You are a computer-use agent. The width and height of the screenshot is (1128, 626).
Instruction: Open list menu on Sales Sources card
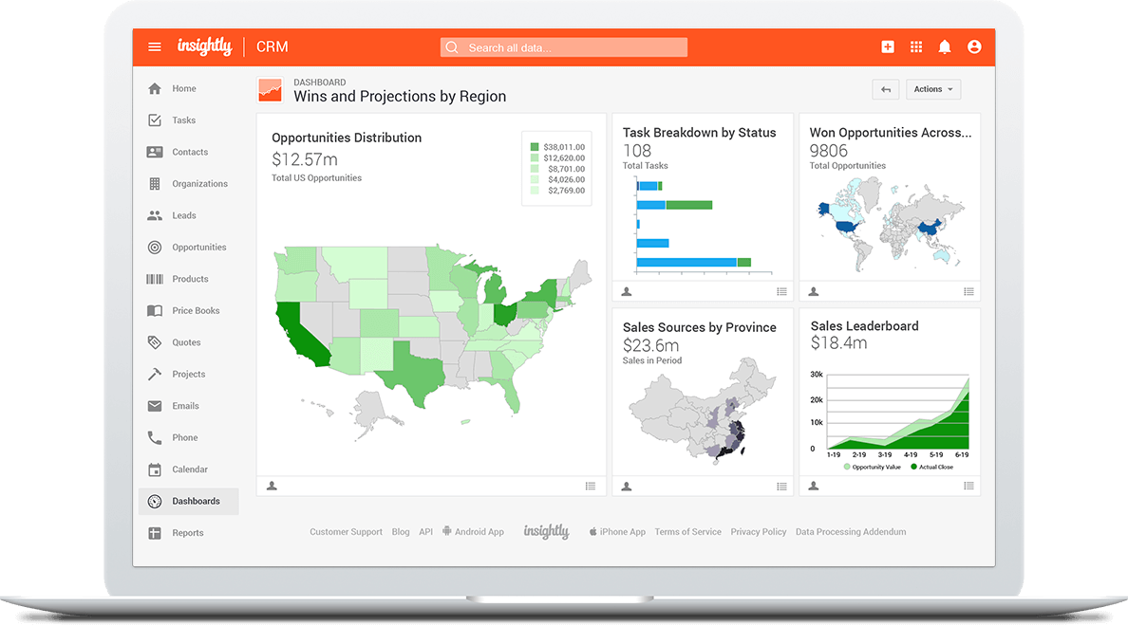click(x=781, y=487)
